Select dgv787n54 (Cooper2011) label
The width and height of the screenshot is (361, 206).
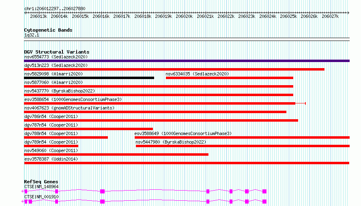(x=51, y=125)
